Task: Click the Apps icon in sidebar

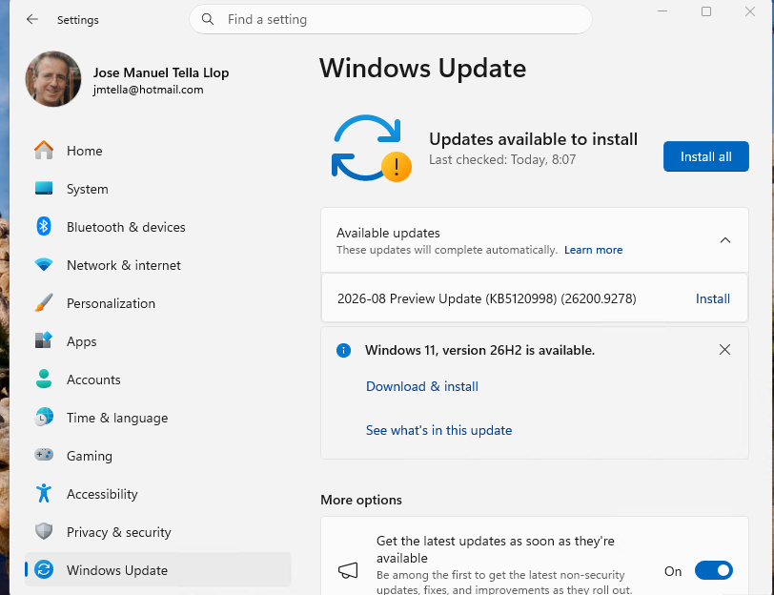Action: tap(44, 340)
